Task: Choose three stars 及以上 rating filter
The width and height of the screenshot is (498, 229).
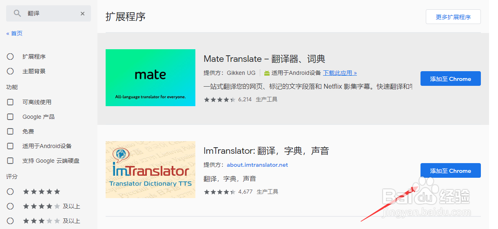Action: click(x=10, y=221)
